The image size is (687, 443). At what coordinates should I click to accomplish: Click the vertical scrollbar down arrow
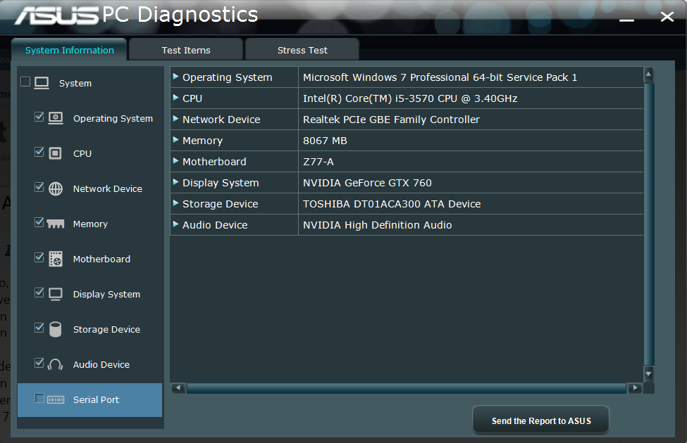point(648,374)
